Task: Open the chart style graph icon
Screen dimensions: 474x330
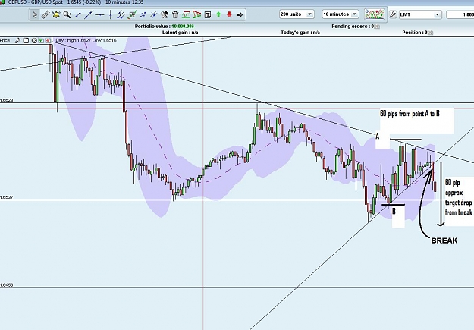Action: point(374,14)
